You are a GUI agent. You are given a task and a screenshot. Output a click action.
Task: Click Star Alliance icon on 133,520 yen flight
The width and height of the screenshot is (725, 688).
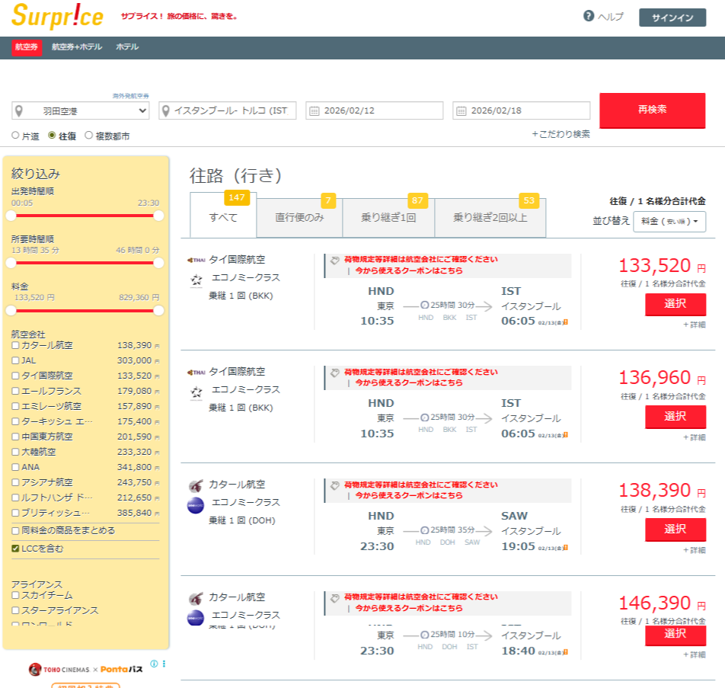pyautogui.click(x=196, y=280)
